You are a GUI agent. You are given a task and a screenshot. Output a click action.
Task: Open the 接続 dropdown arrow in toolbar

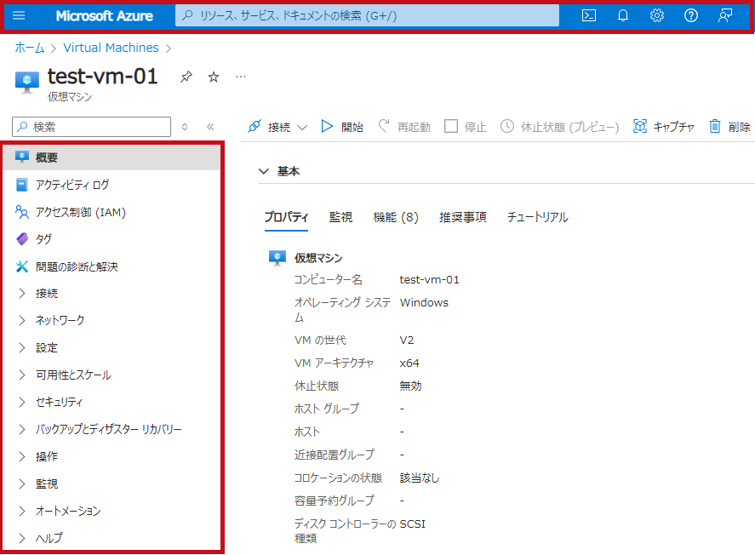tap(302, 128)
